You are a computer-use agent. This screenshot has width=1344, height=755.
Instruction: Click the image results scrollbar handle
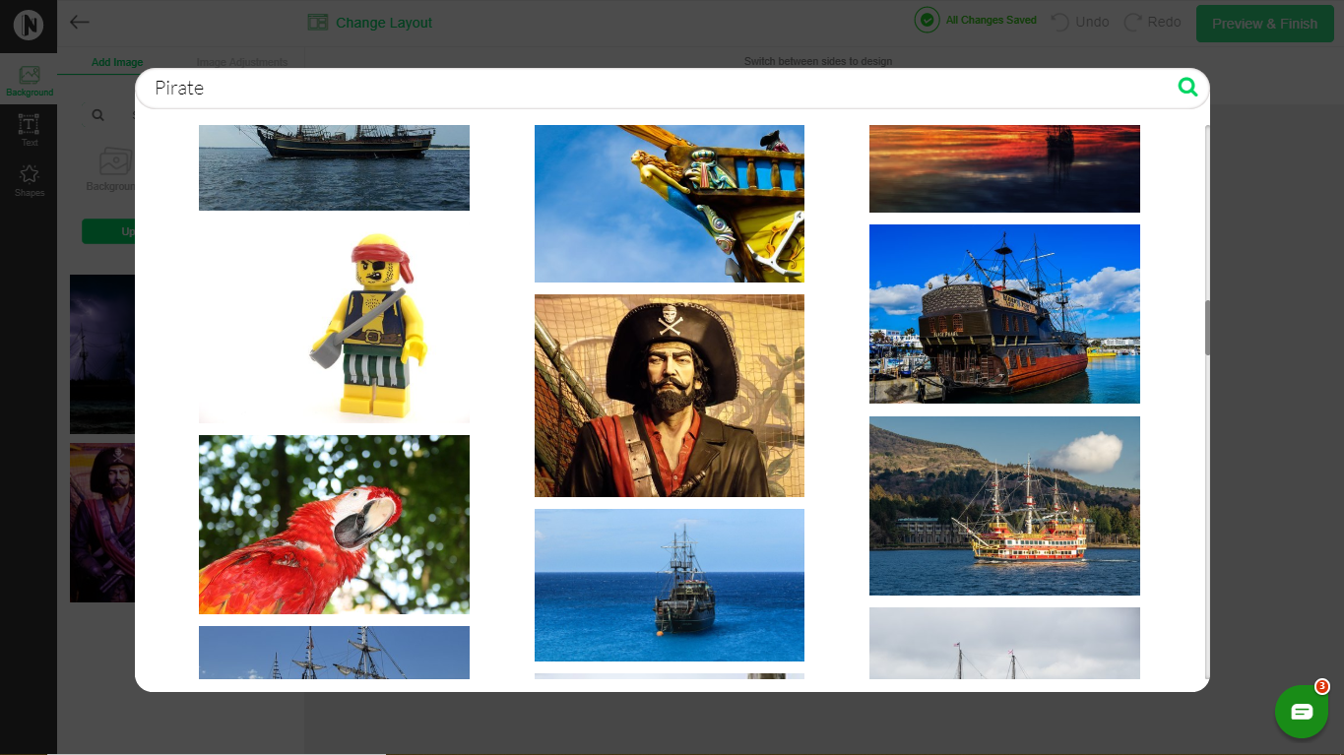[1207, 327]
